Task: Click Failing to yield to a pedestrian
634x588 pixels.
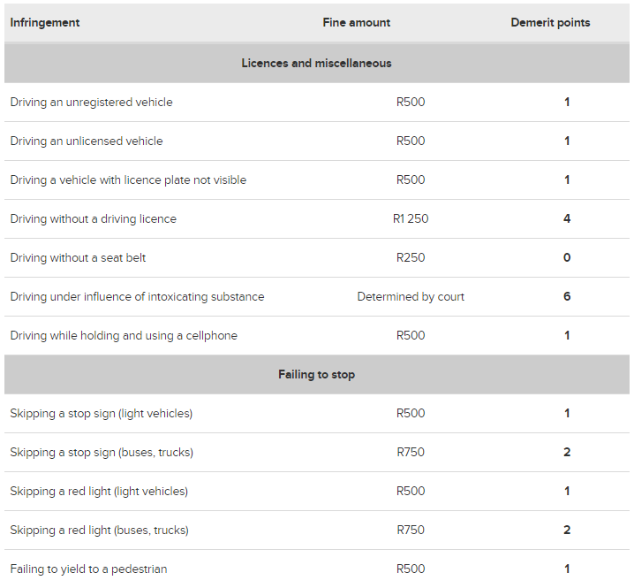Action: pyautogui.click(x=88, y=569)
